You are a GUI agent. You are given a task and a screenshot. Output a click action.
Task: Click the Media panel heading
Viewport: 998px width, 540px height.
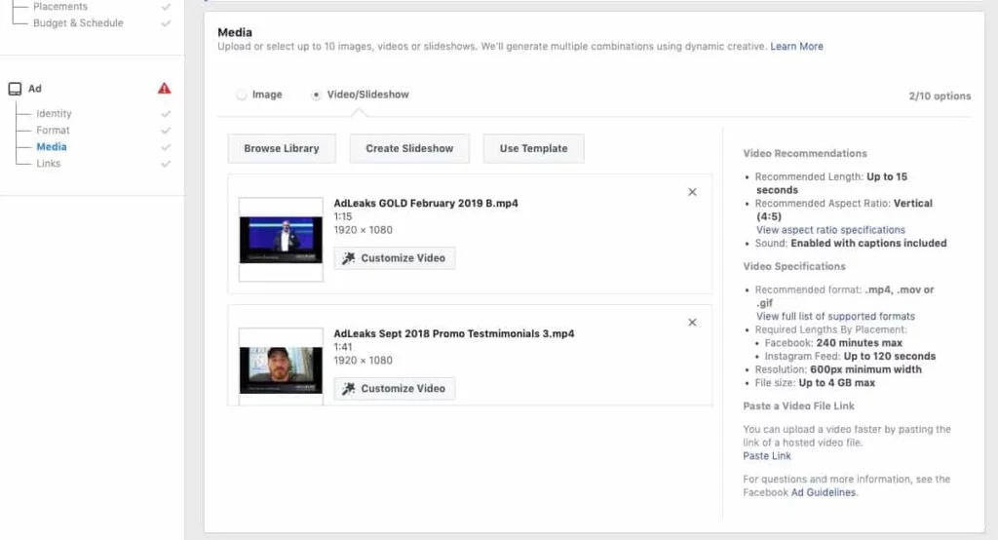click(235, 32)
